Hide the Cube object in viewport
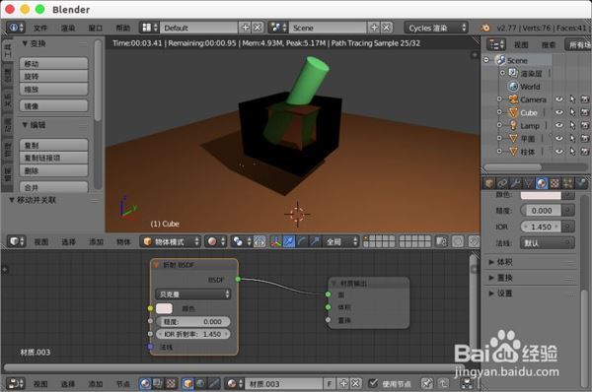The image size is (592, 392). coord(559,112)
